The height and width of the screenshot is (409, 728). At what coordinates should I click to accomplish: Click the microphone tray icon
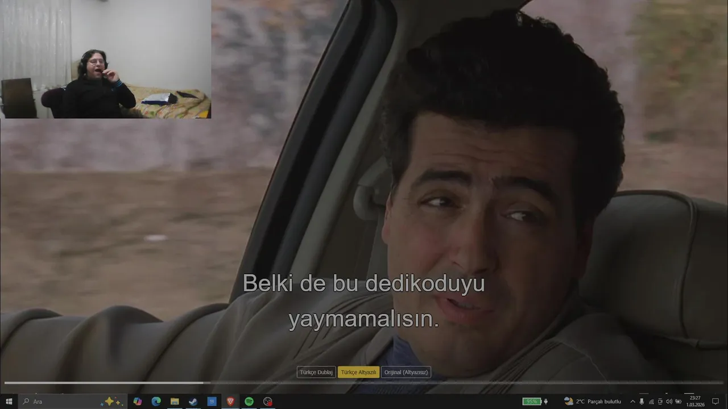coord(642,402)
